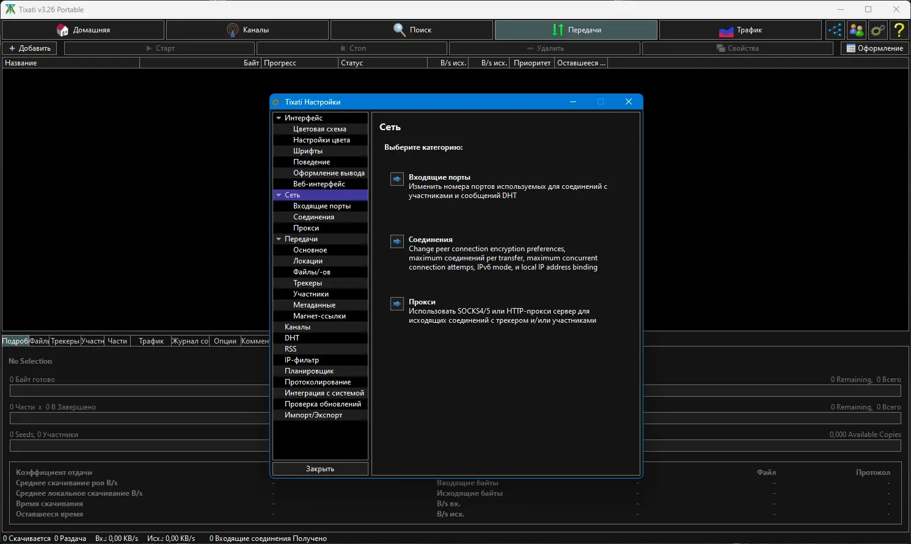Click the yellow question mark help icon

click(899, 30)
